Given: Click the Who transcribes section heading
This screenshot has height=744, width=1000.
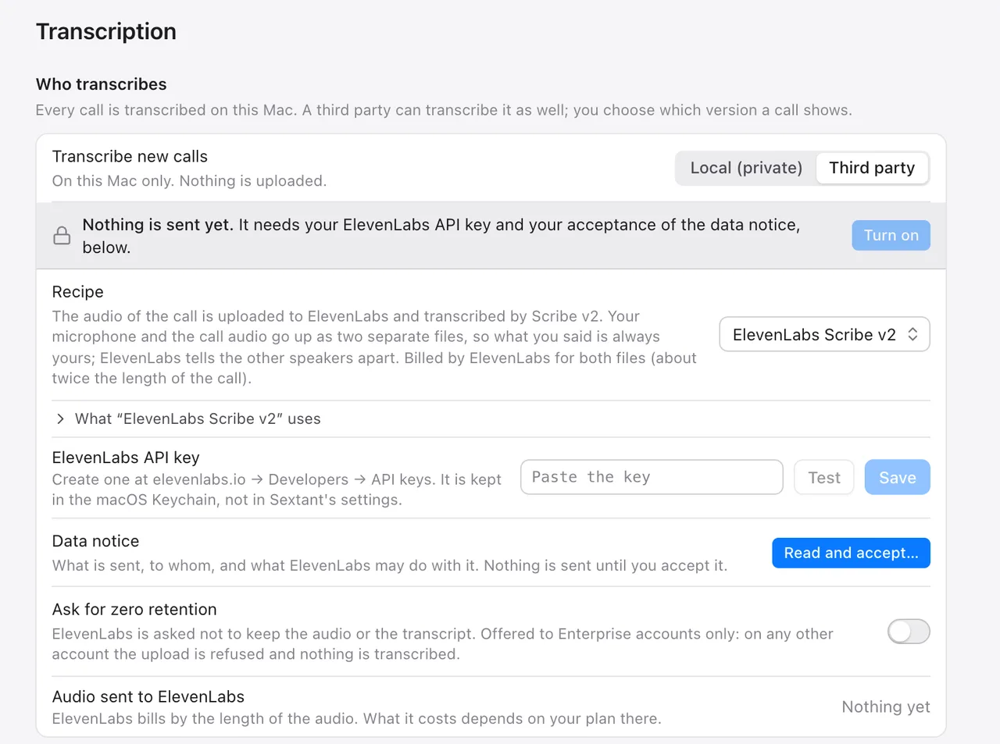Looking at the screenshot, I should tap(102, 84).
